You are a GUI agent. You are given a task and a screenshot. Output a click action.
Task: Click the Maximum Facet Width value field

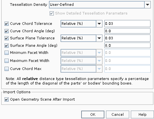pyautogui.click(x=128, y=61)
